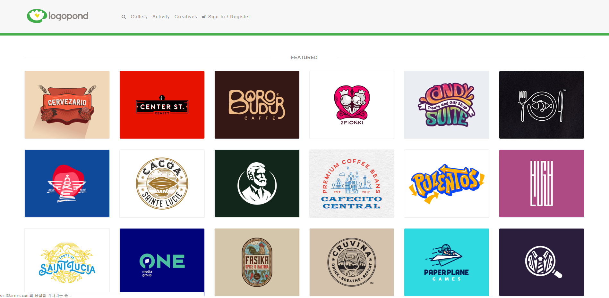View the Fasika Spice logo thumbnail
609x298 pixels.
pyautogui.click(x=257, y=262)
